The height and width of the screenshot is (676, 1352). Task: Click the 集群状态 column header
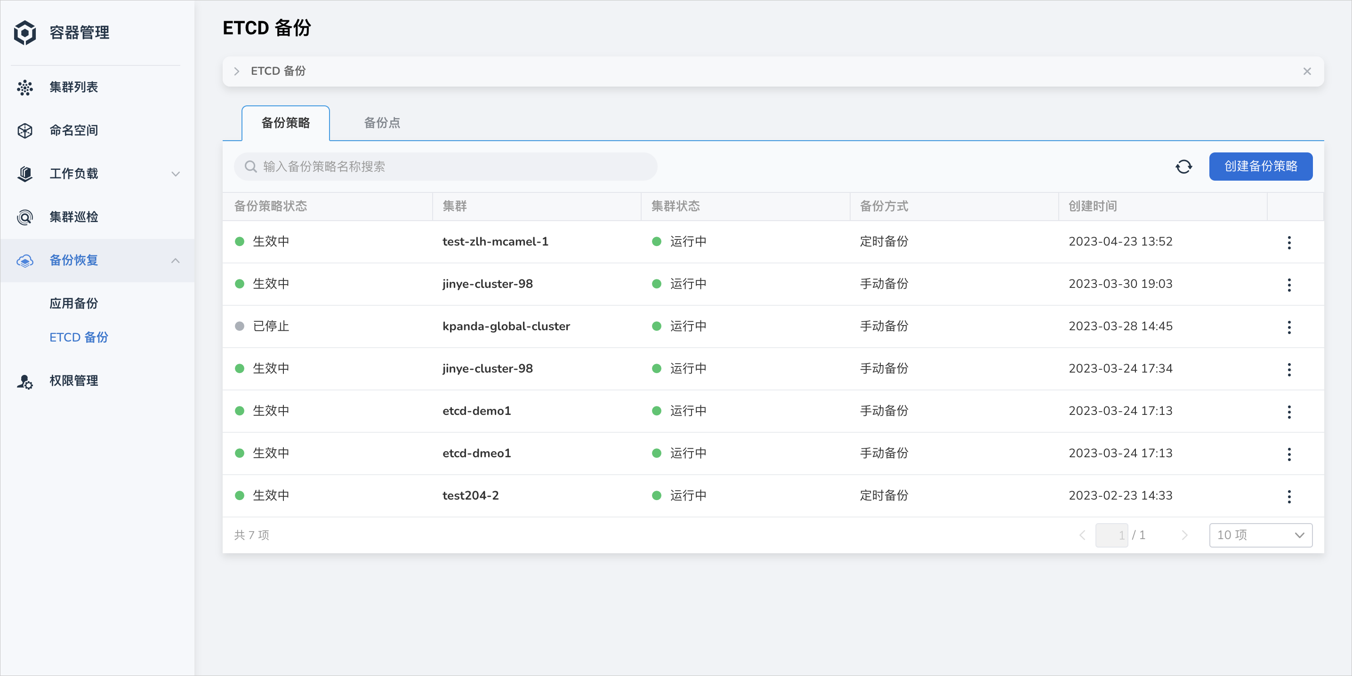coord(676,207)
